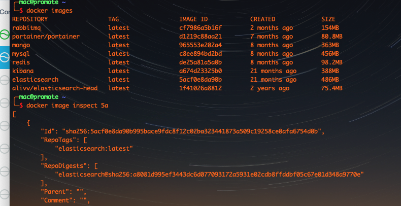Click mac@promote prompt above inspect command

[x=39, y=97]
